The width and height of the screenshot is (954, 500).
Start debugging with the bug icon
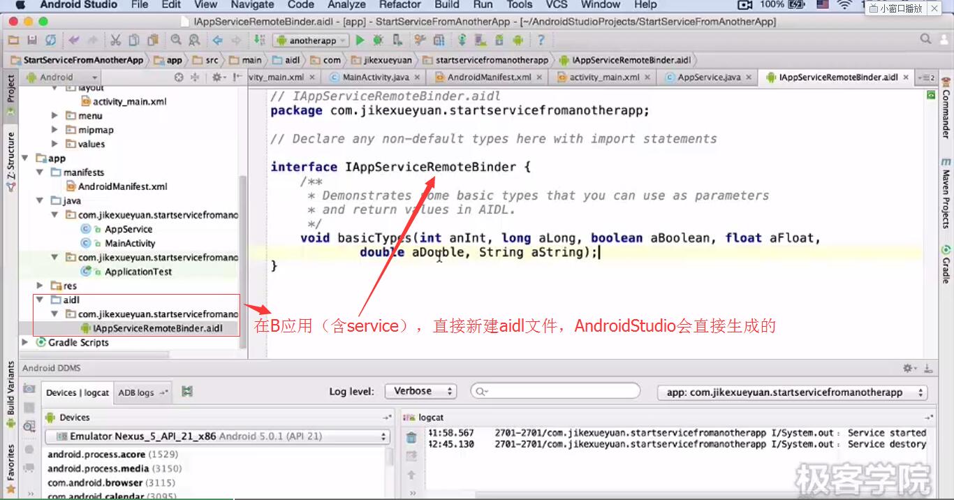379,41
